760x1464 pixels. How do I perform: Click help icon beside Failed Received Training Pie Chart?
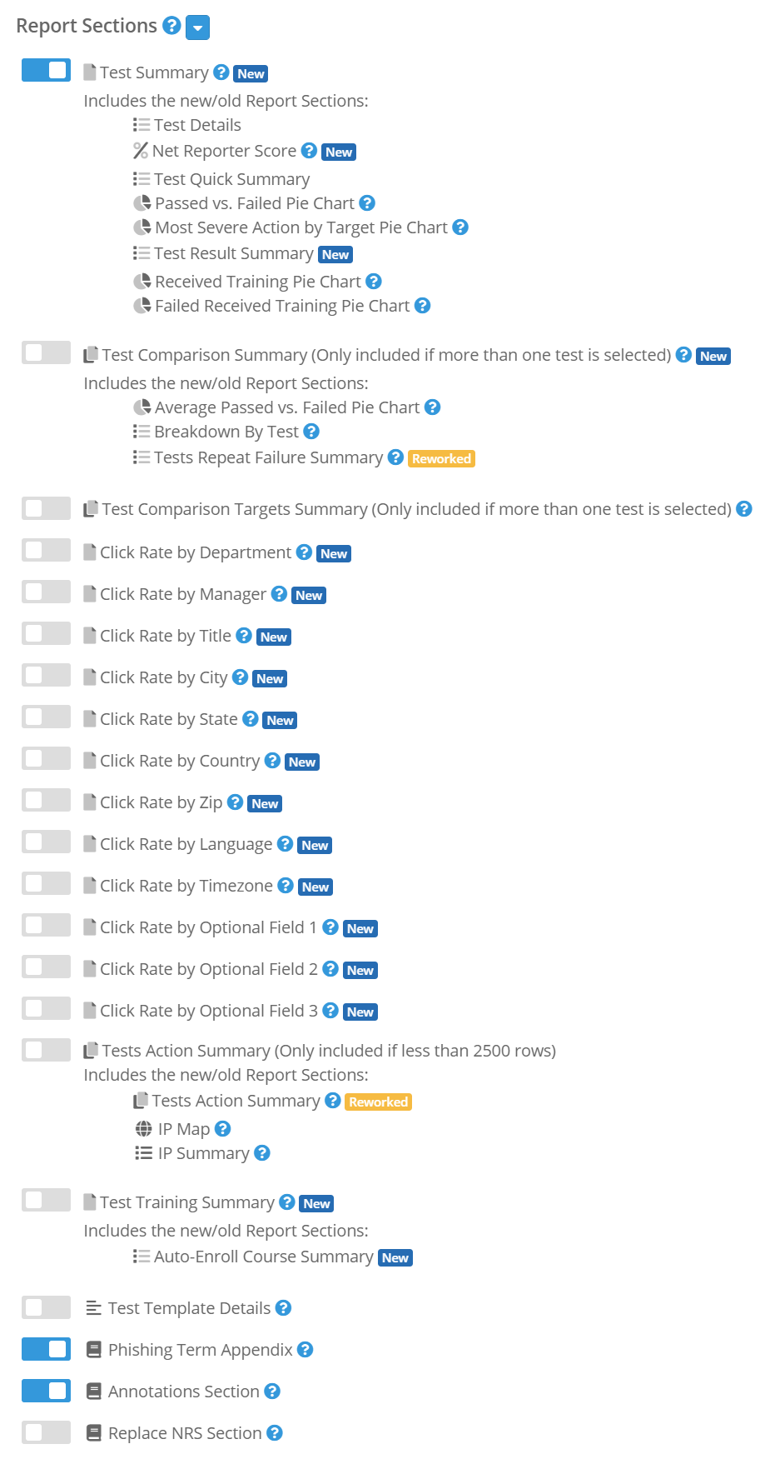[x=422, y=306]
